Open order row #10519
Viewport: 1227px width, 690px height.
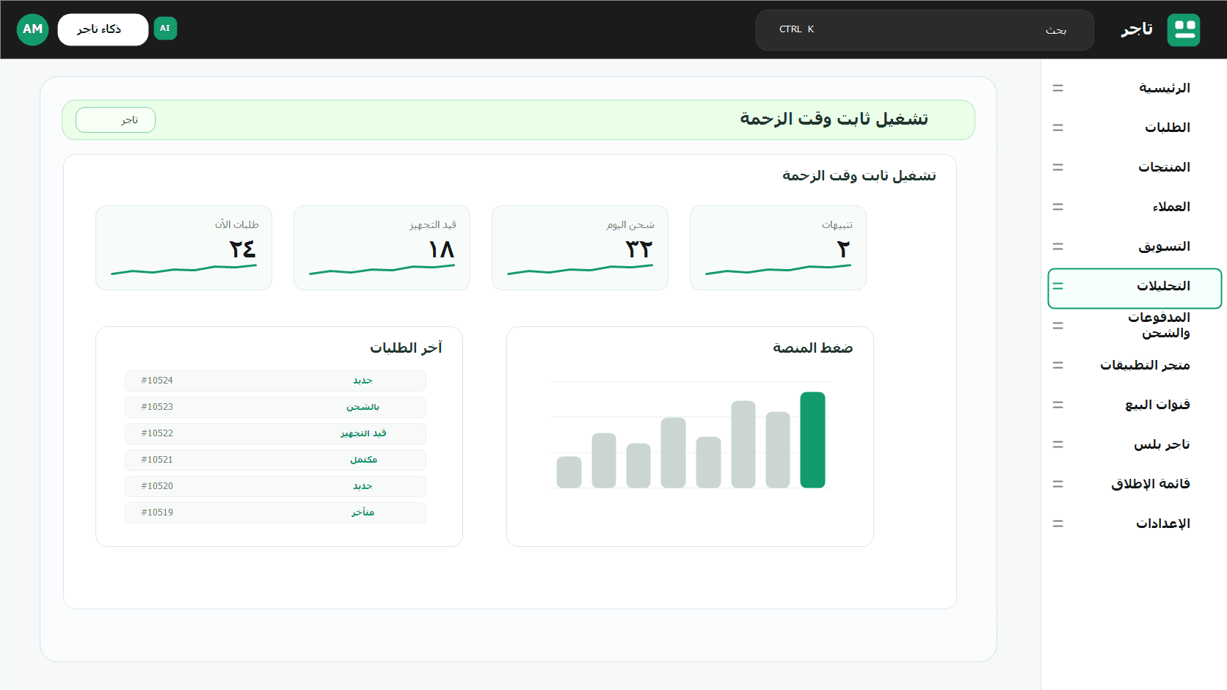[275, 513]
